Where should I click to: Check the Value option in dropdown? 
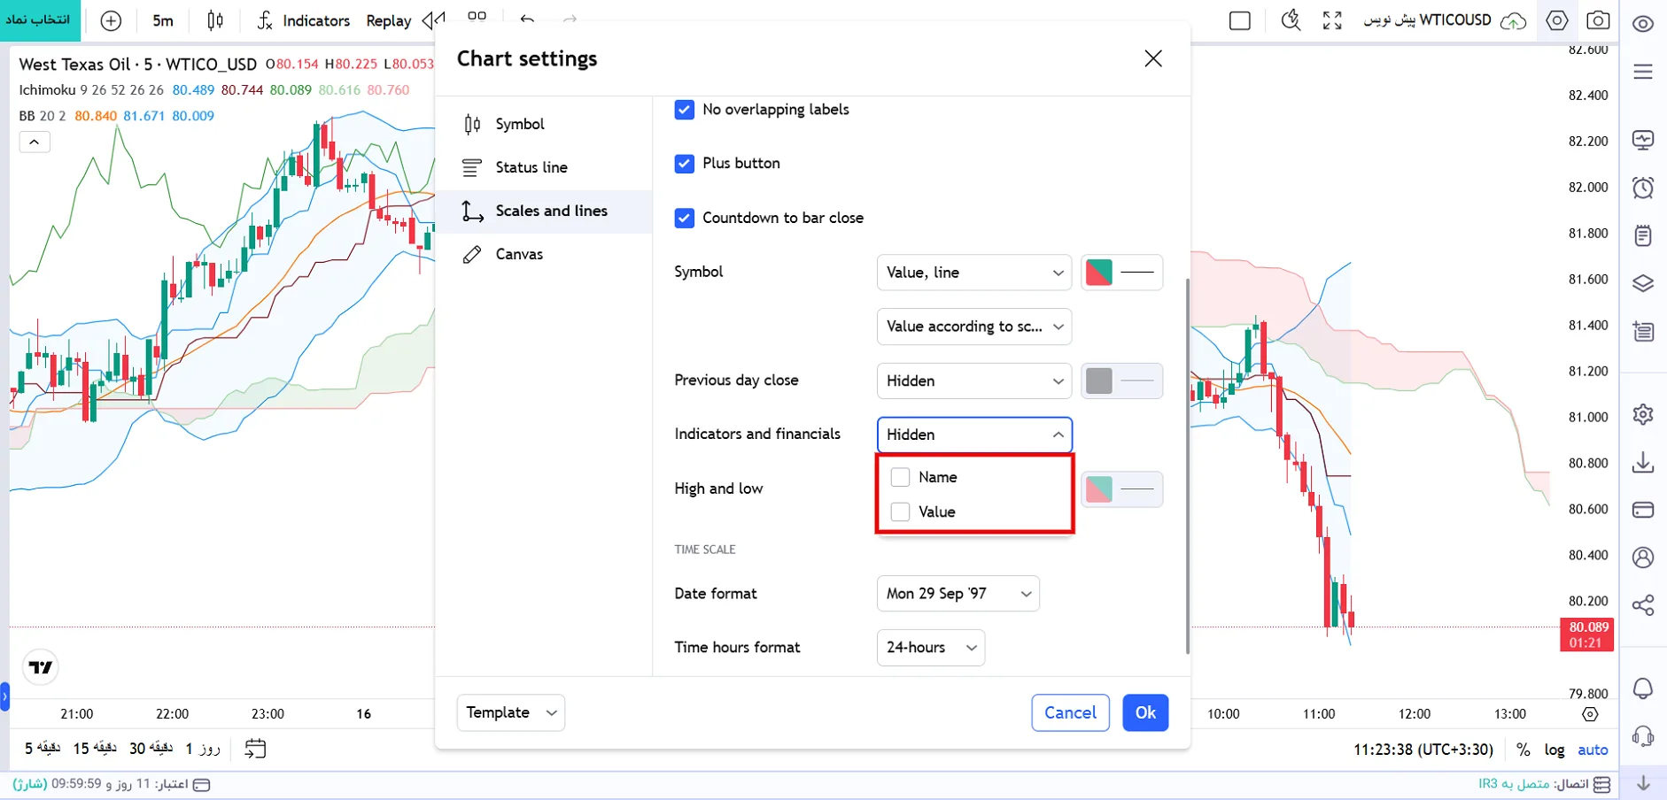[901, 512]
